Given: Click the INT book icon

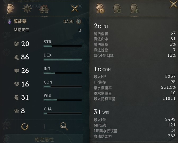Looking at the screenshot, I should click(x=17, y=71).
